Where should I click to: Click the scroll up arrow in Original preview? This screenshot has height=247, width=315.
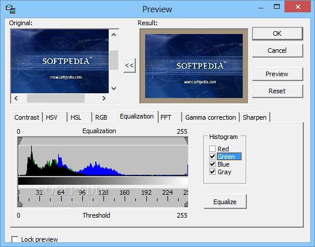(113, 35)
